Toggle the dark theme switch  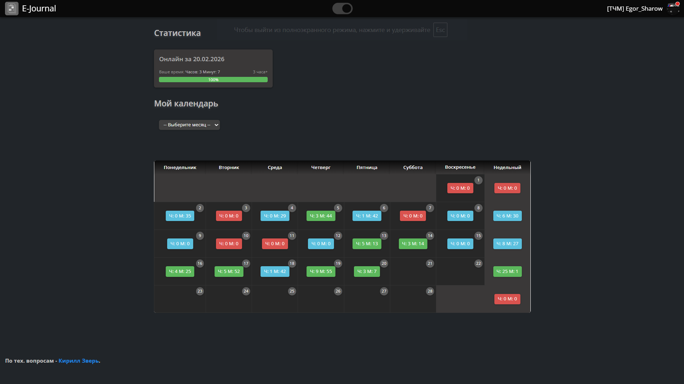pyautogui.click(x=342, y=9)
